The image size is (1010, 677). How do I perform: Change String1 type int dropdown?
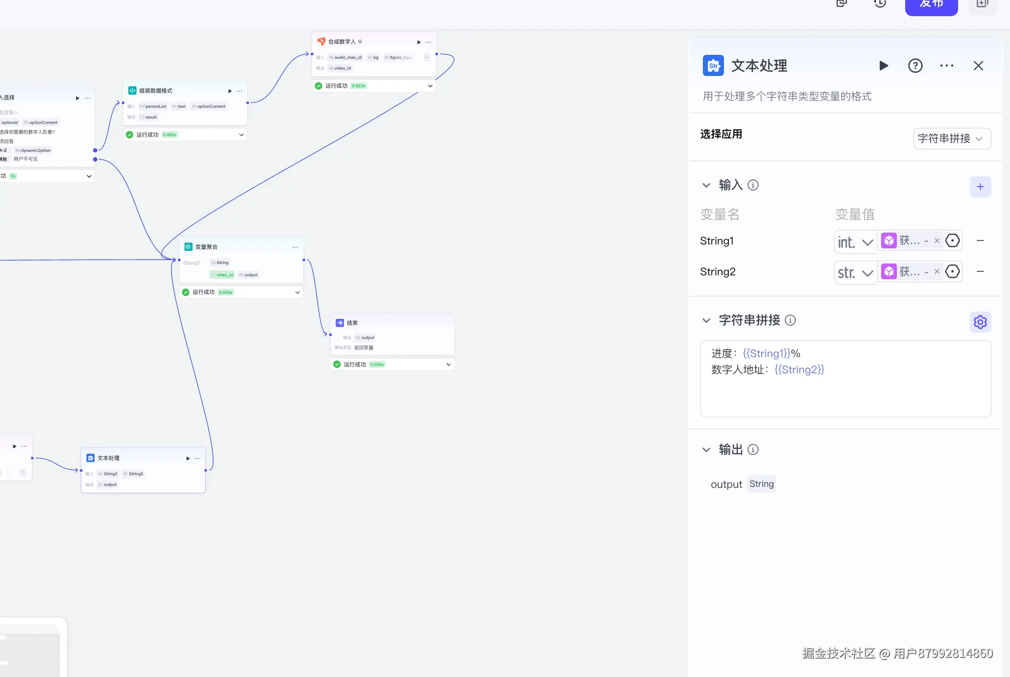click(855, 242)
